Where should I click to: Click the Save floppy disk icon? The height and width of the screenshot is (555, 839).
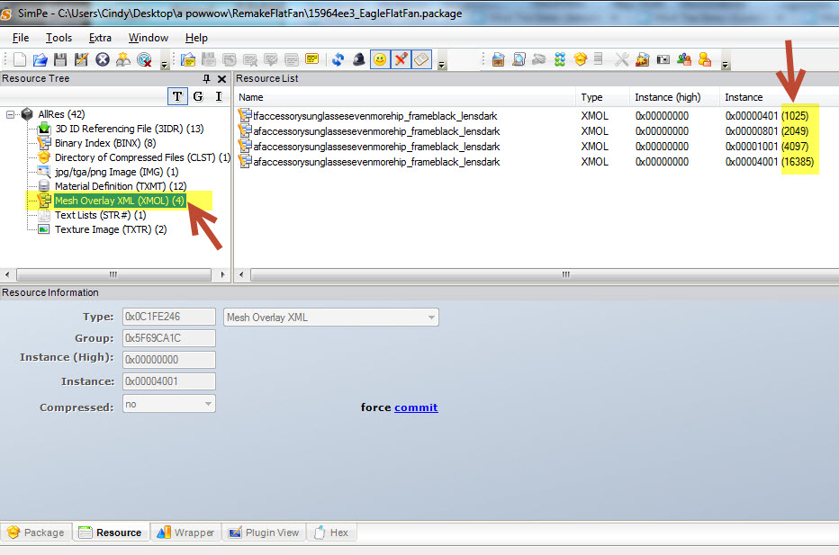pos(60,59)
